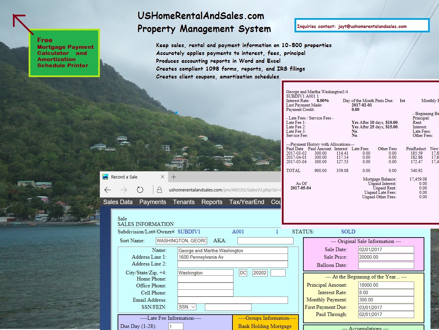Open the Sales Data menu
The width and height of the screenshot is (439, 330).
click(x=118, y=202)
